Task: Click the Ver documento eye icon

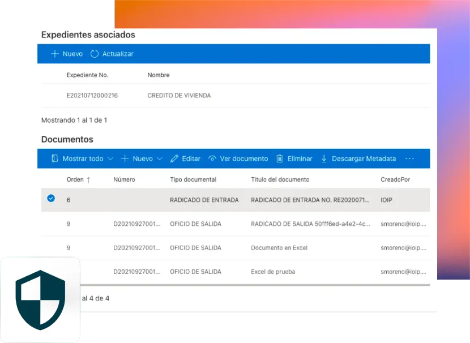Action: pos(212,159)
